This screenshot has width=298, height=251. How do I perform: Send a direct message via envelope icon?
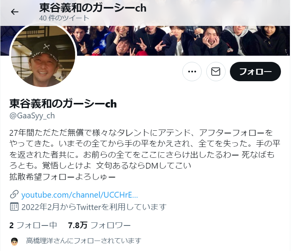(x=216, y=72)
